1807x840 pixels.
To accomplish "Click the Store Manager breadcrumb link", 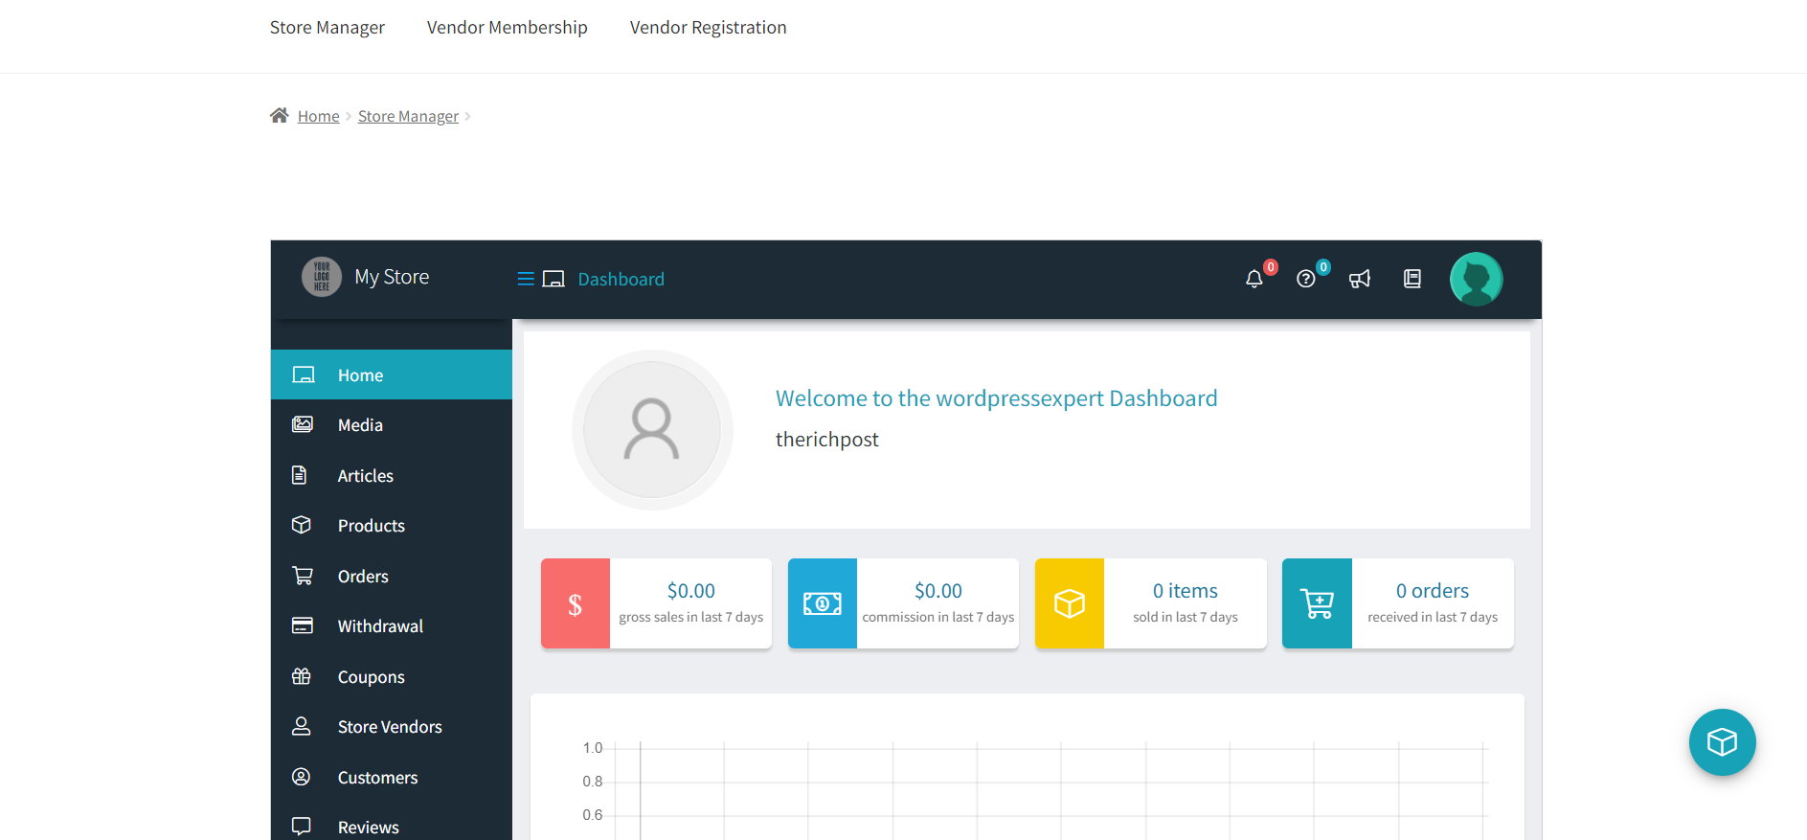I will pos(408,116).
